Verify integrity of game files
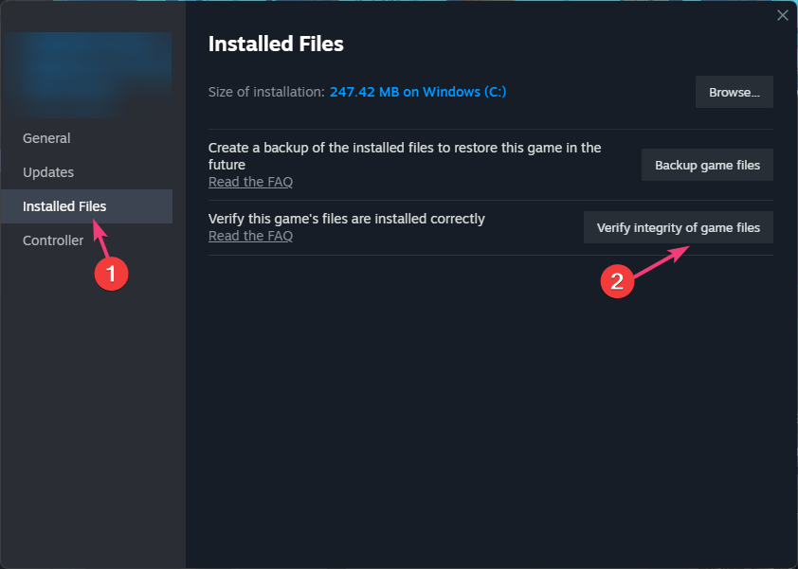798x569 pixels. [x=678, y=227]
